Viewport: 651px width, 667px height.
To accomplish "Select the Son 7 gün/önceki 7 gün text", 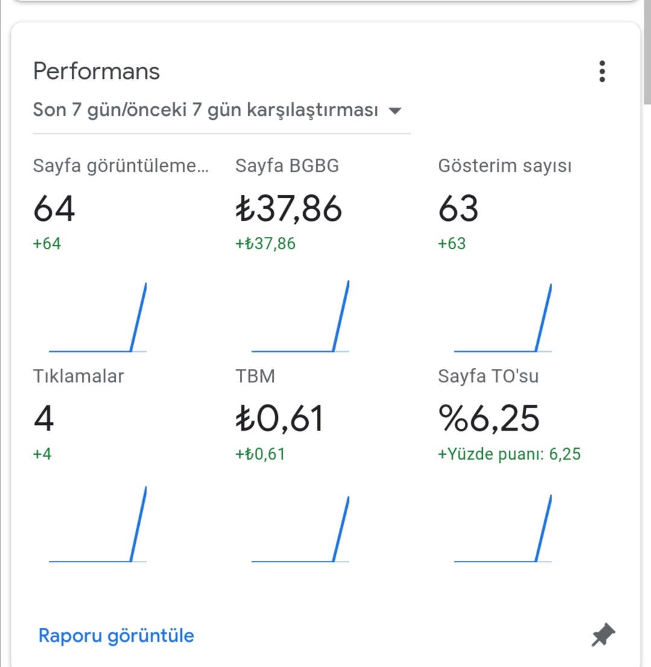I will [206, 110].
